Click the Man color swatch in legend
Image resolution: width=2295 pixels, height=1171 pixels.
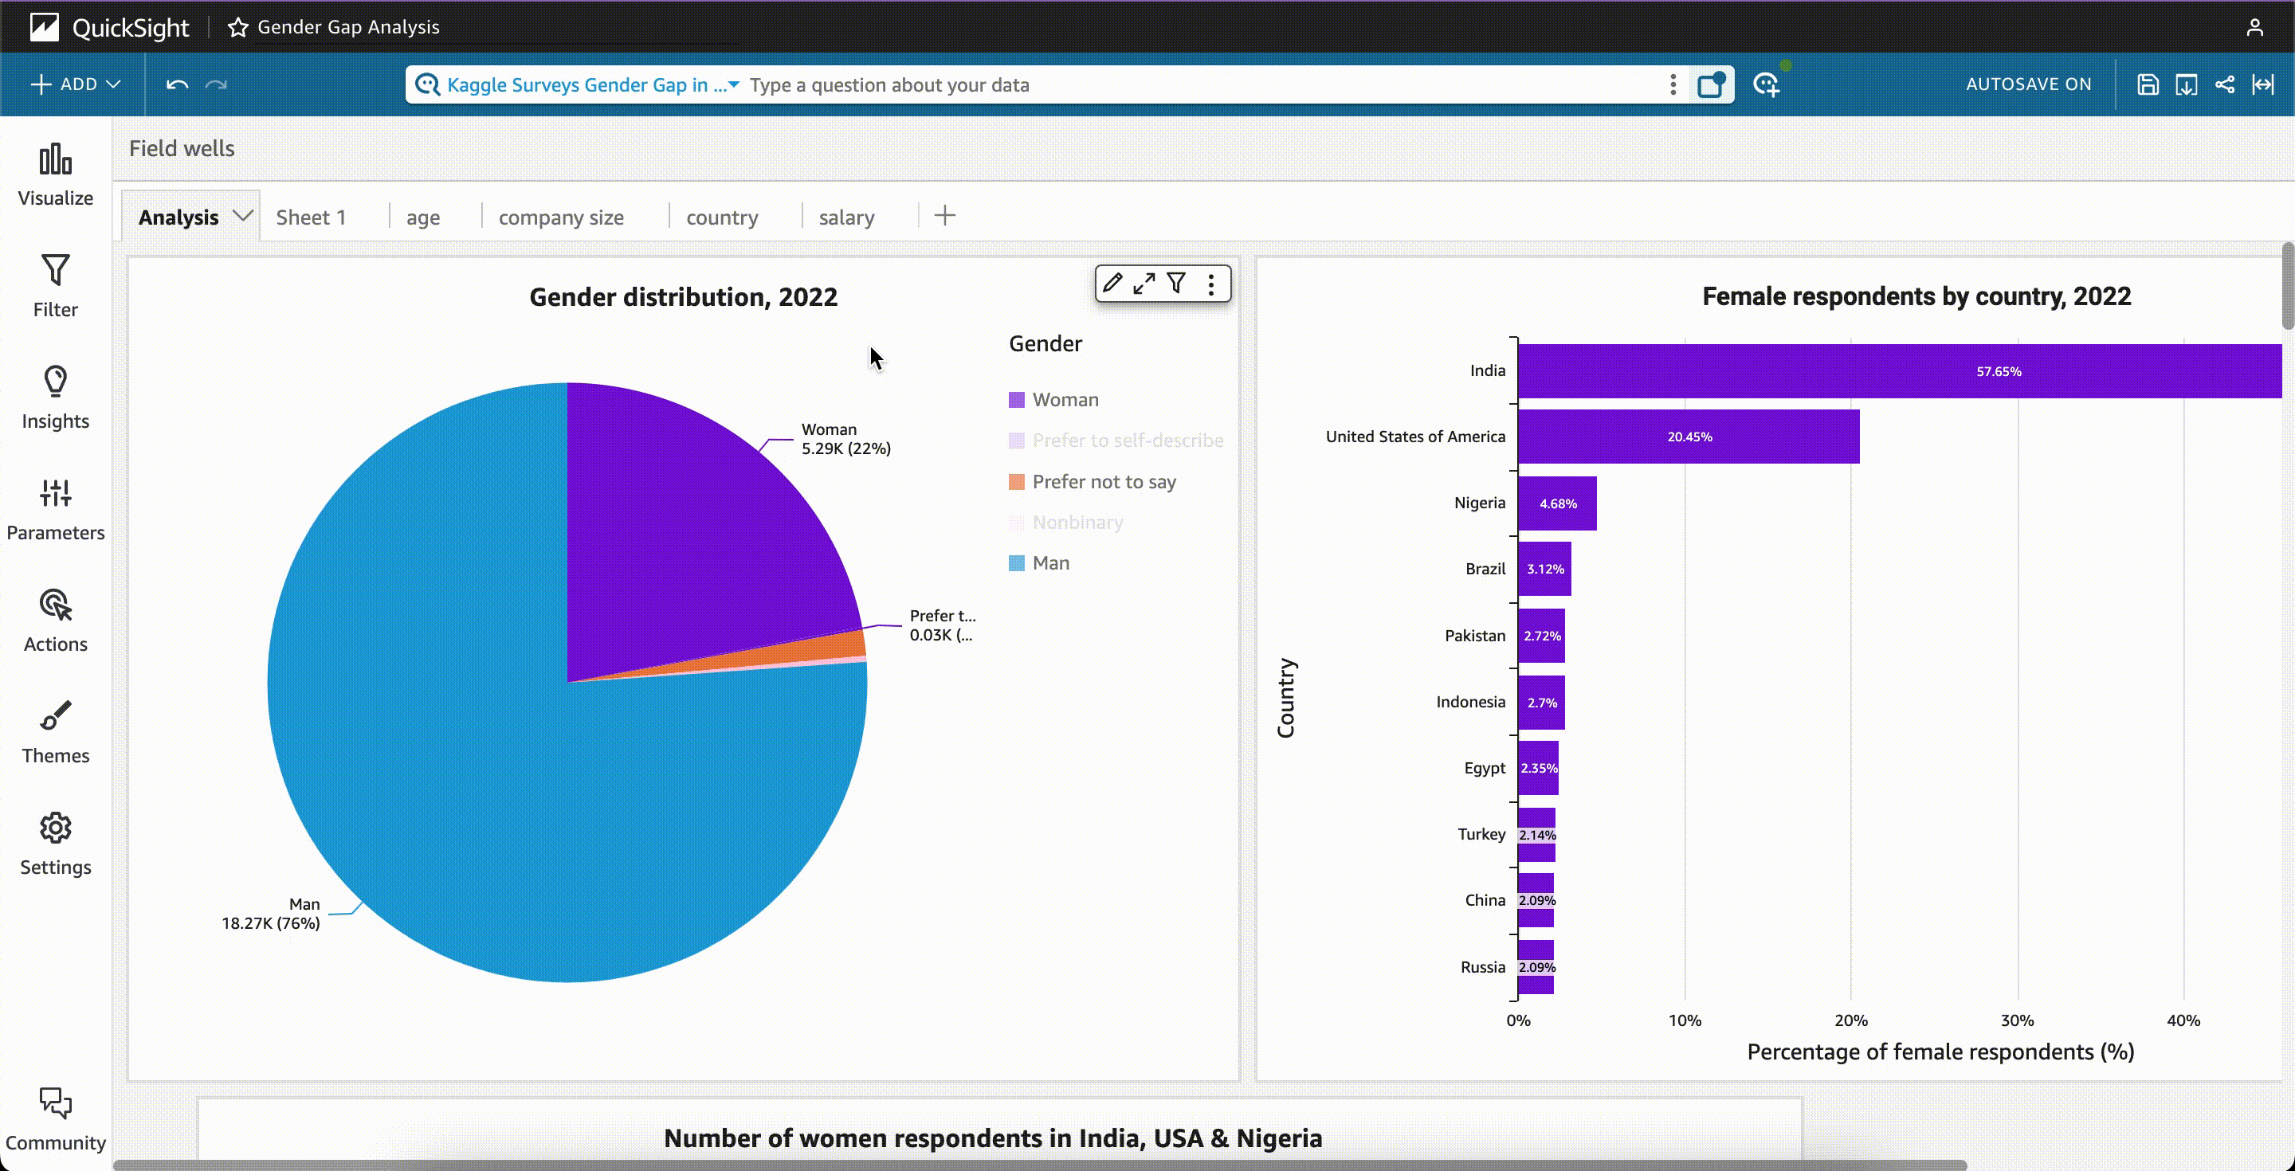click(x=1017, y=562)
